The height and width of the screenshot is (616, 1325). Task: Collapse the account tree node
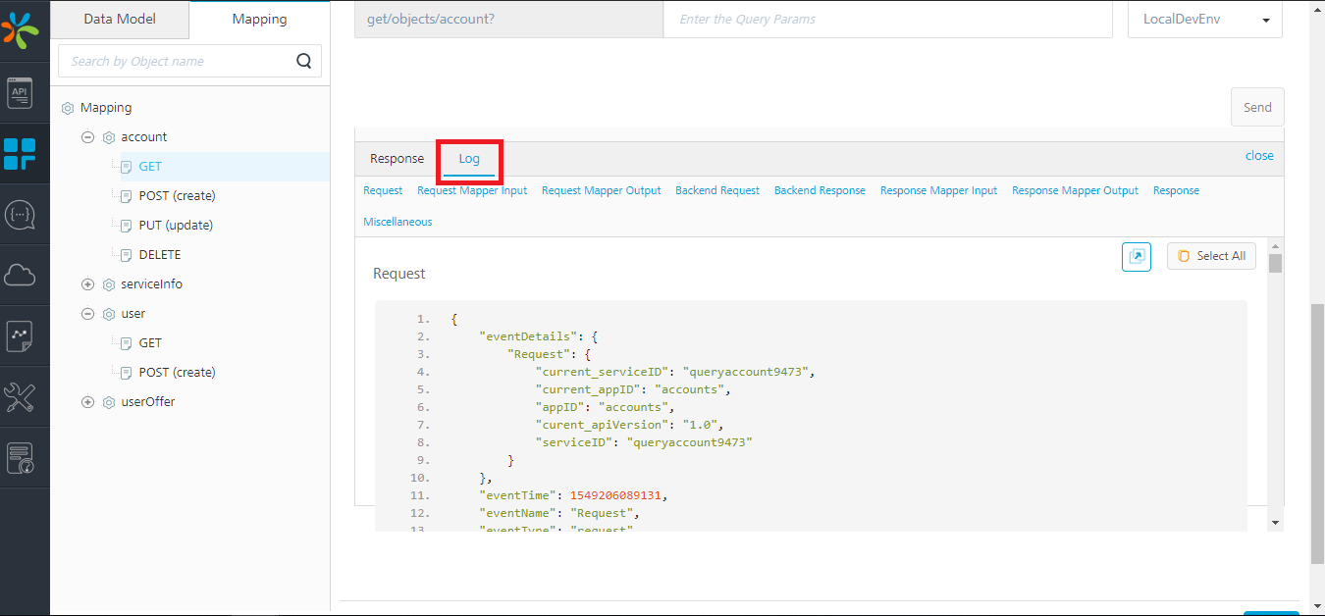click(87, 136)
